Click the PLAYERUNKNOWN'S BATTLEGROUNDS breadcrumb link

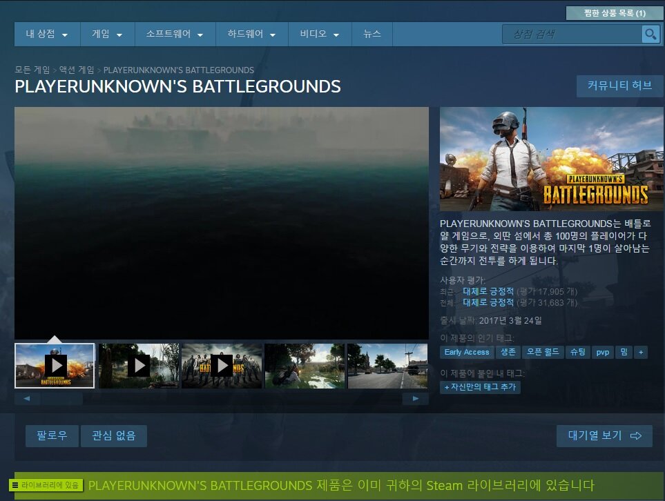click(179, 70)
